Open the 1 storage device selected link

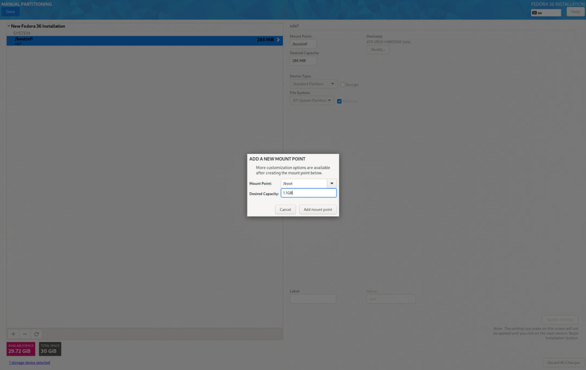pos(29,362)
